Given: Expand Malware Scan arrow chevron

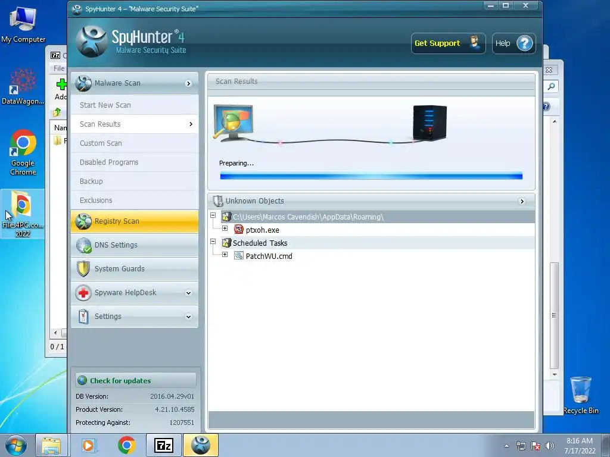Looking at the screenshot, I should click(x=188, y=83).
